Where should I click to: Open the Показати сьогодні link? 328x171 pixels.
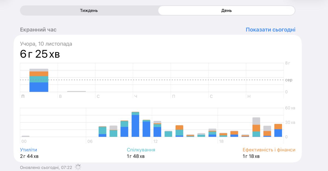click(270, 30)
